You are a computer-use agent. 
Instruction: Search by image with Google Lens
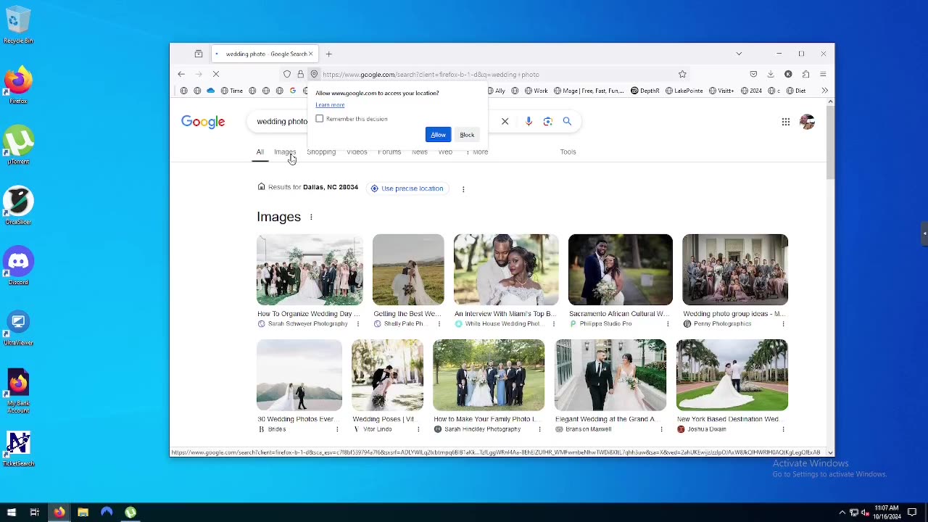coord(548,122)
